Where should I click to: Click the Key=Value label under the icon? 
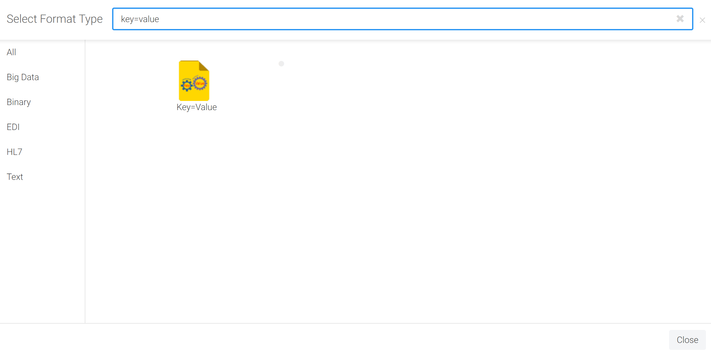tap(197, 107)
